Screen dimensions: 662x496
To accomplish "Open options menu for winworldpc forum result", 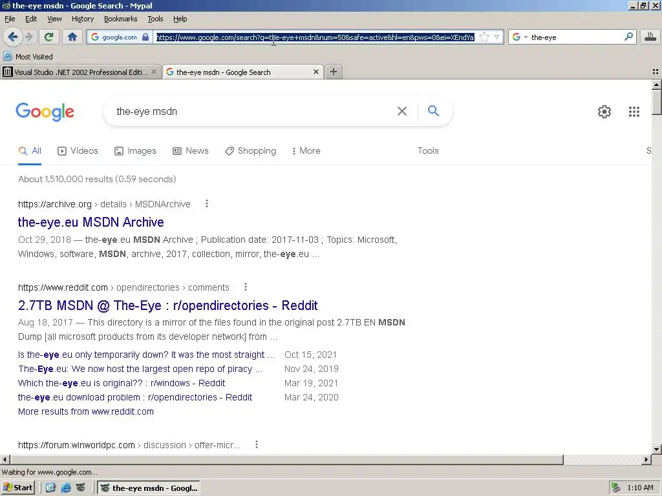I will coord(256,444).
